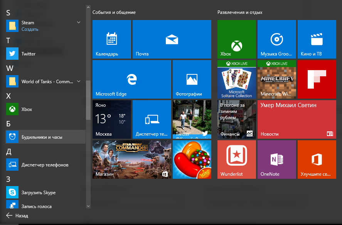The width and height of the screenshot is (342, 225).
Task: Open the Фотографии tile
Action: click(192, 79)
